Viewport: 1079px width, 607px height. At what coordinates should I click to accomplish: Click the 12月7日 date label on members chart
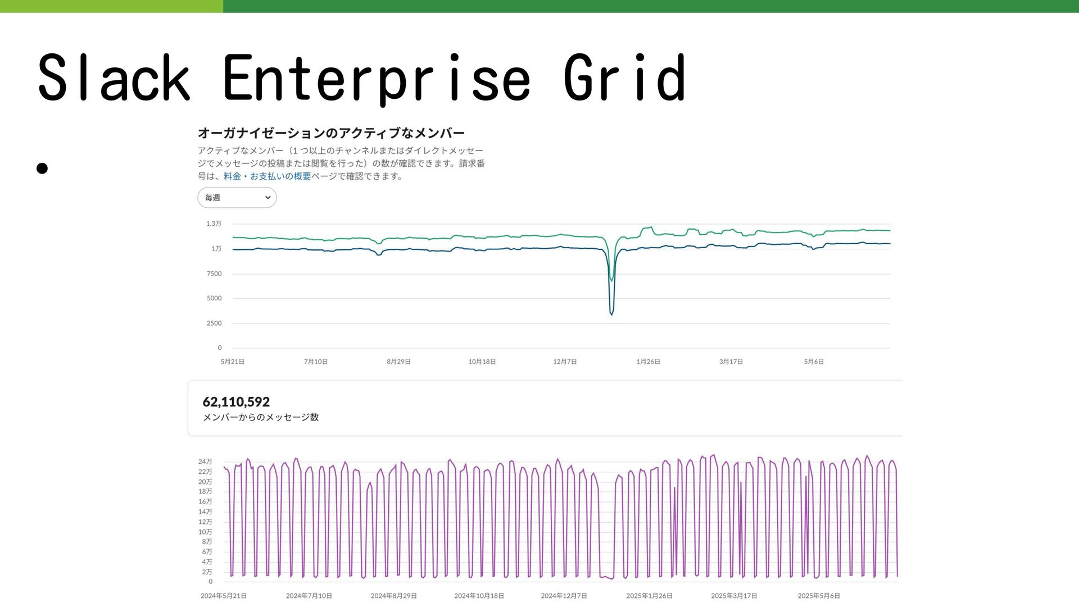click(565, 362)
